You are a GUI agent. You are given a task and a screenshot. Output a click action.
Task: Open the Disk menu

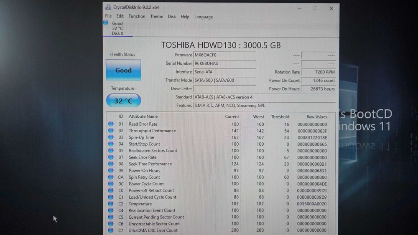tap(172, 17)
